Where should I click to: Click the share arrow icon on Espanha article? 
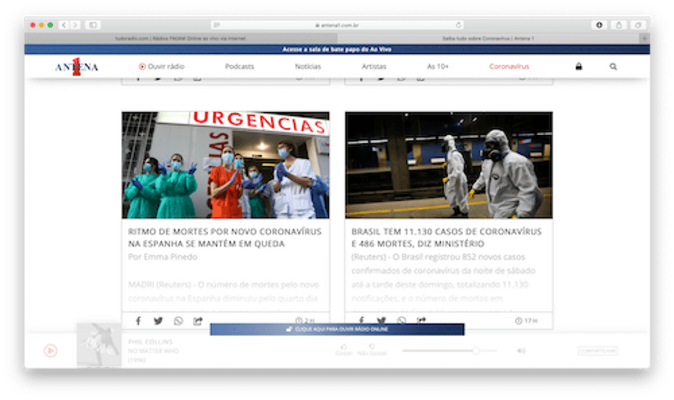pos(198,321)
